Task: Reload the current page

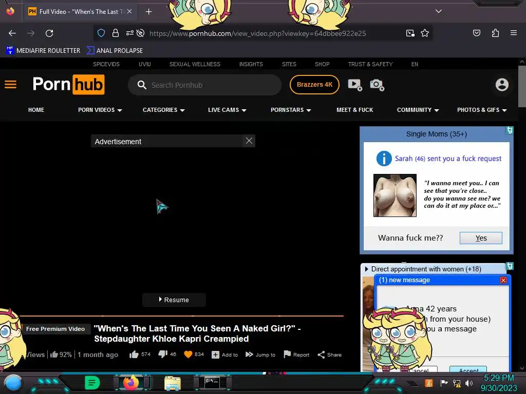Action: tap(49, 33)
